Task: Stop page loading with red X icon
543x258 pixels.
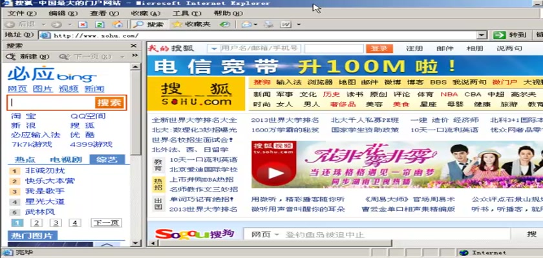Action: point(83,25)
